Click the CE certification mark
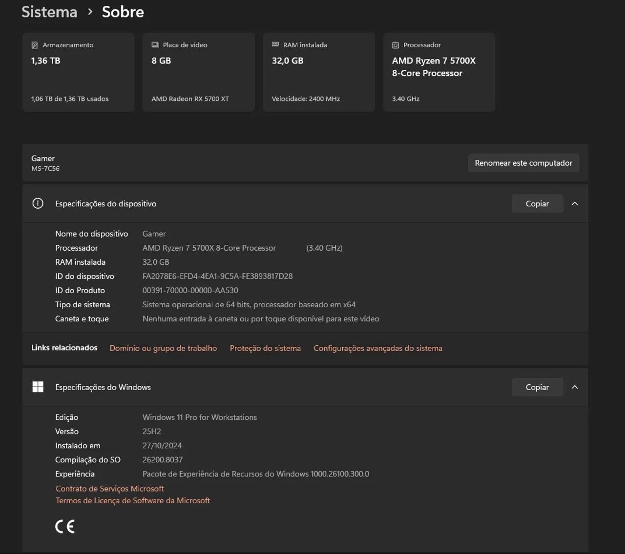 65,526
